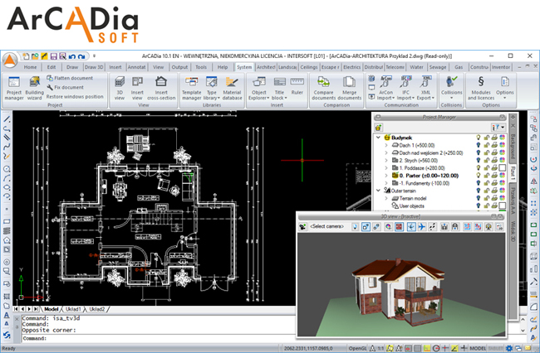Toggle the light bulb for 0. Parter row
540x353 pixels.
[x=478, y=176]
